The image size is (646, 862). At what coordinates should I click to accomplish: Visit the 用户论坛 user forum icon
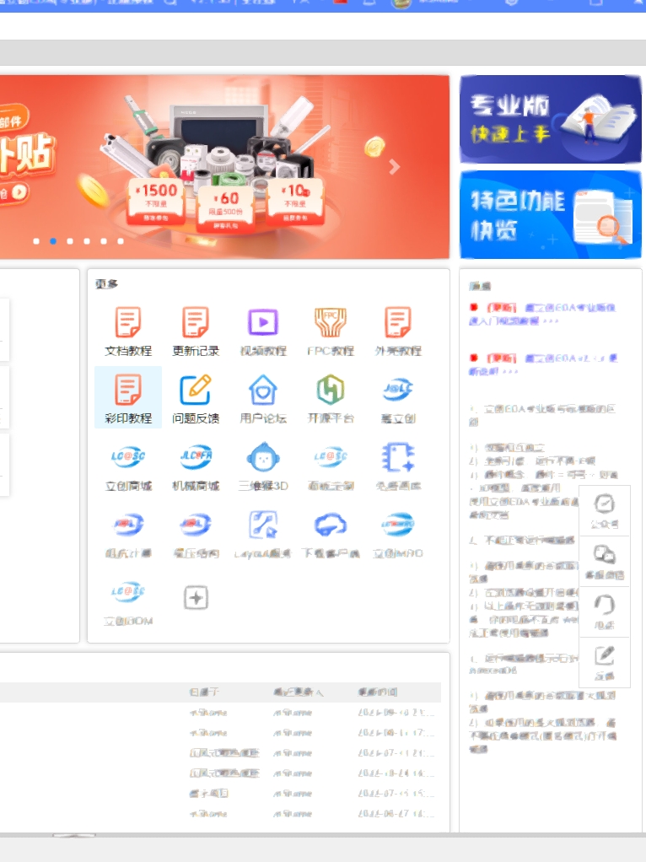263,389
